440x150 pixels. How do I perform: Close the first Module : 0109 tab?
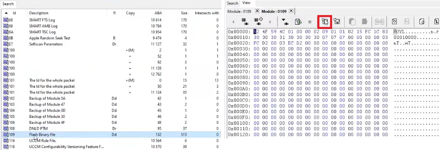click(257, 11)
